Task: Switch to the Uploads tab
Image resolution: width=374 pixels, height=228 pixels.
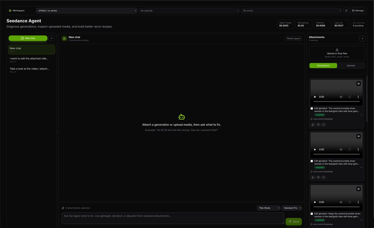Action: [x=351, y=65]
